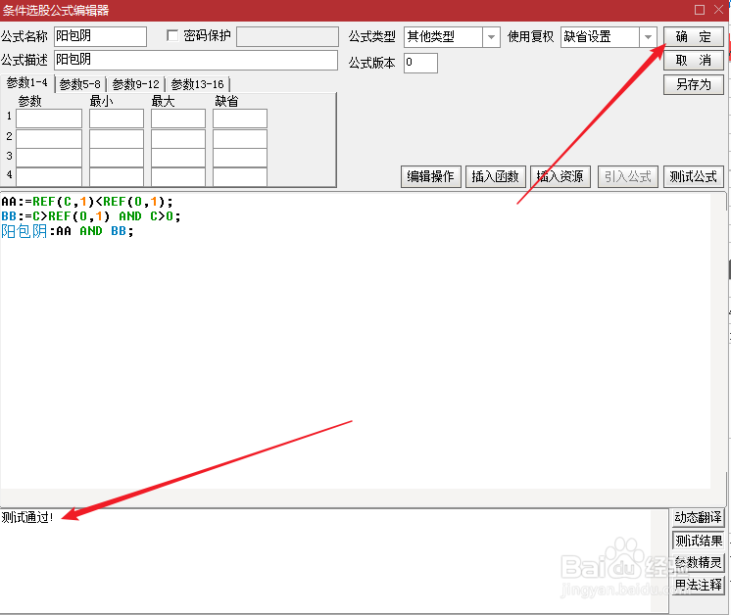Click the 测试通过! result message
This screenshot has height=615, width=731.
pyautogui.click(x=27, y=517)
